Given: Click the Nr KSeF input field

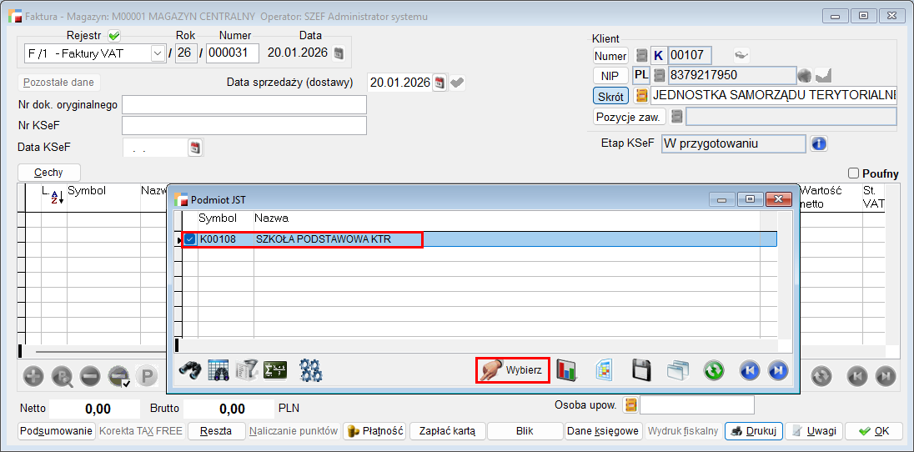Looking at the screenshot, I should pos(244,125).
